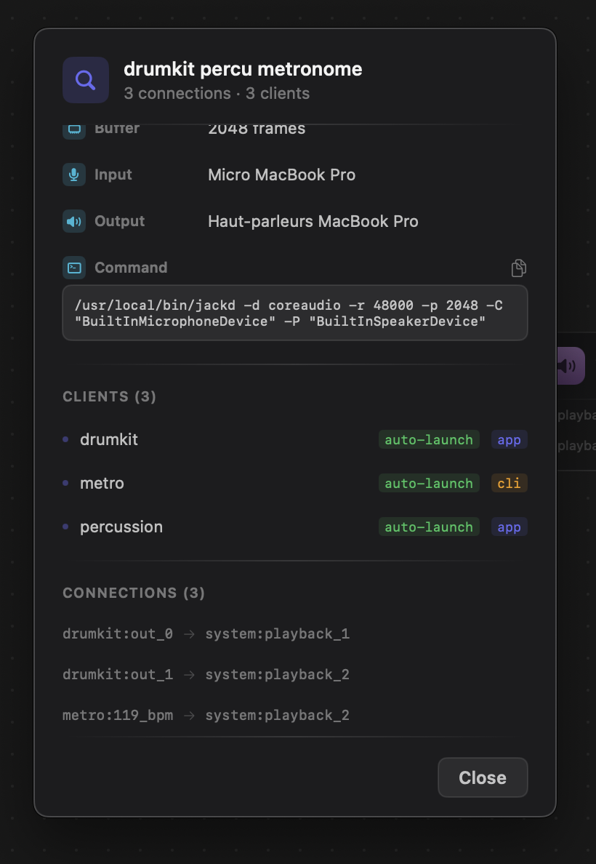Click the magnifier icon beside the title
Viewport: 596px width, 864px height.
[x=86, y=80]
